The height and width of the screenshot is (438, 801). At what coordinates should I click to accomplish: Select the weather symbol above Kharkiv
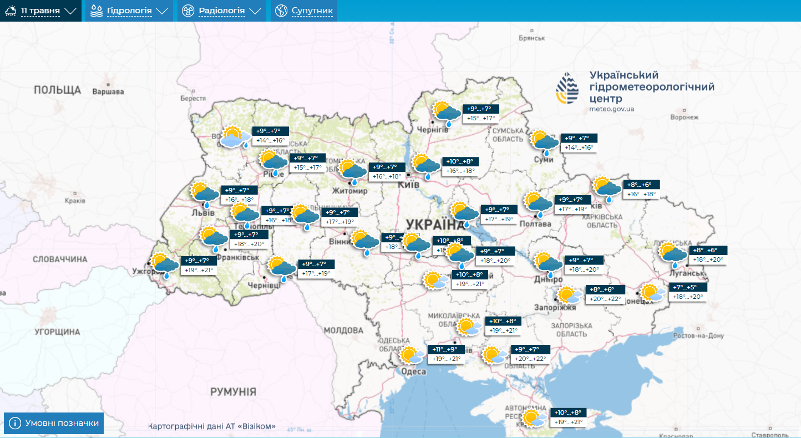click(606, 185)
